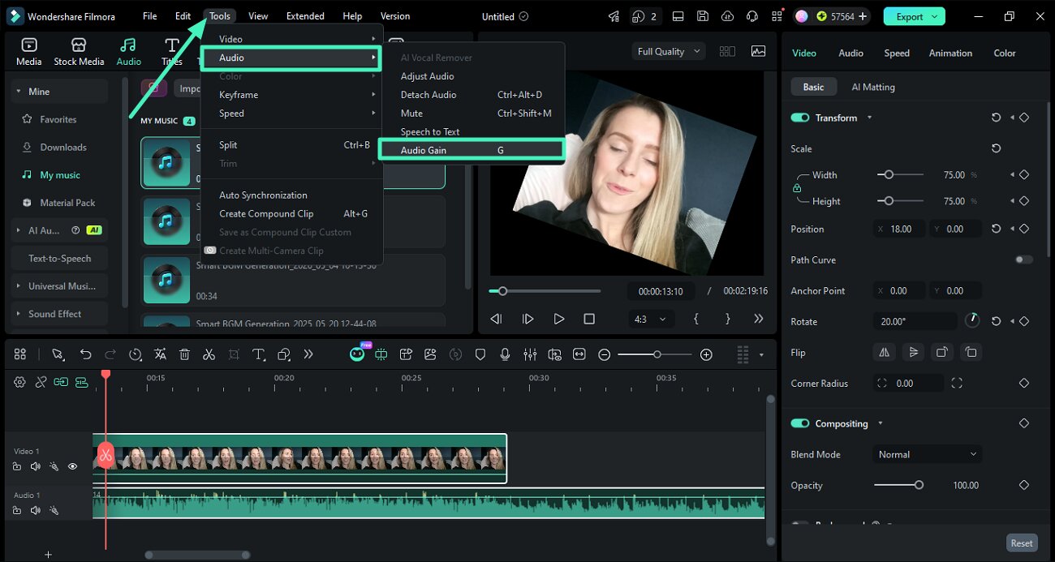Switch to the AI Matting button
Image resolution: width=1055 pixels, height=562 pixels.
click(x=873, y=87)
